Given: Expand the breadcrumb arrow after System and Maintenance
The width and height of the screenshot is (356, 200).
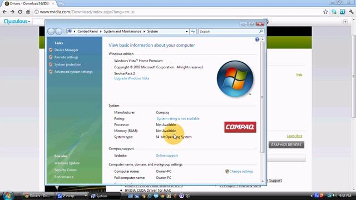Looking at the screenshot, I should [144, 31].
